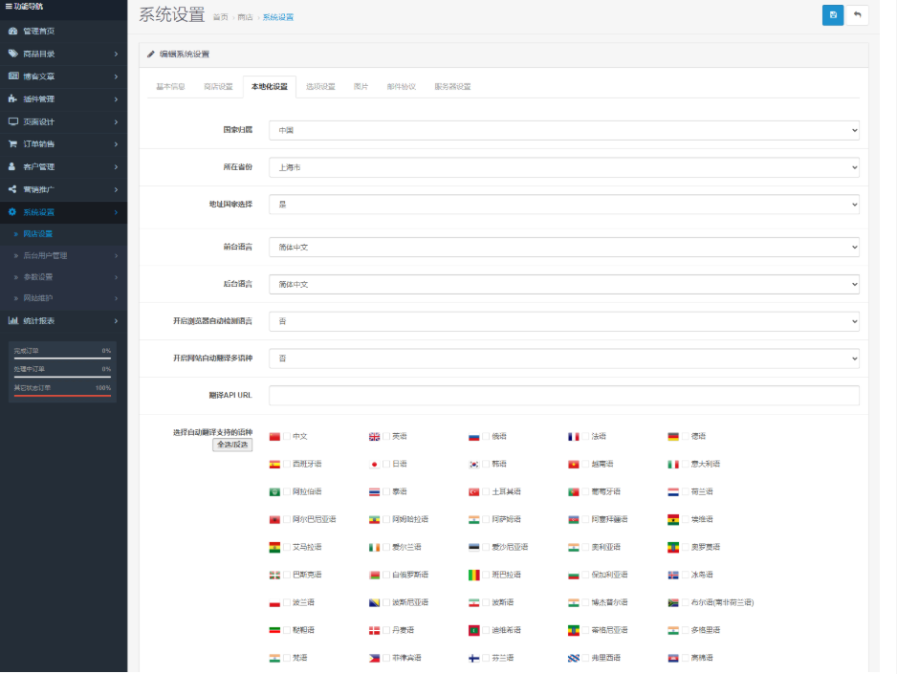Click the share icon beside 营销推广
The width and height of the screenshot is (897, 674).
point(12,189)
